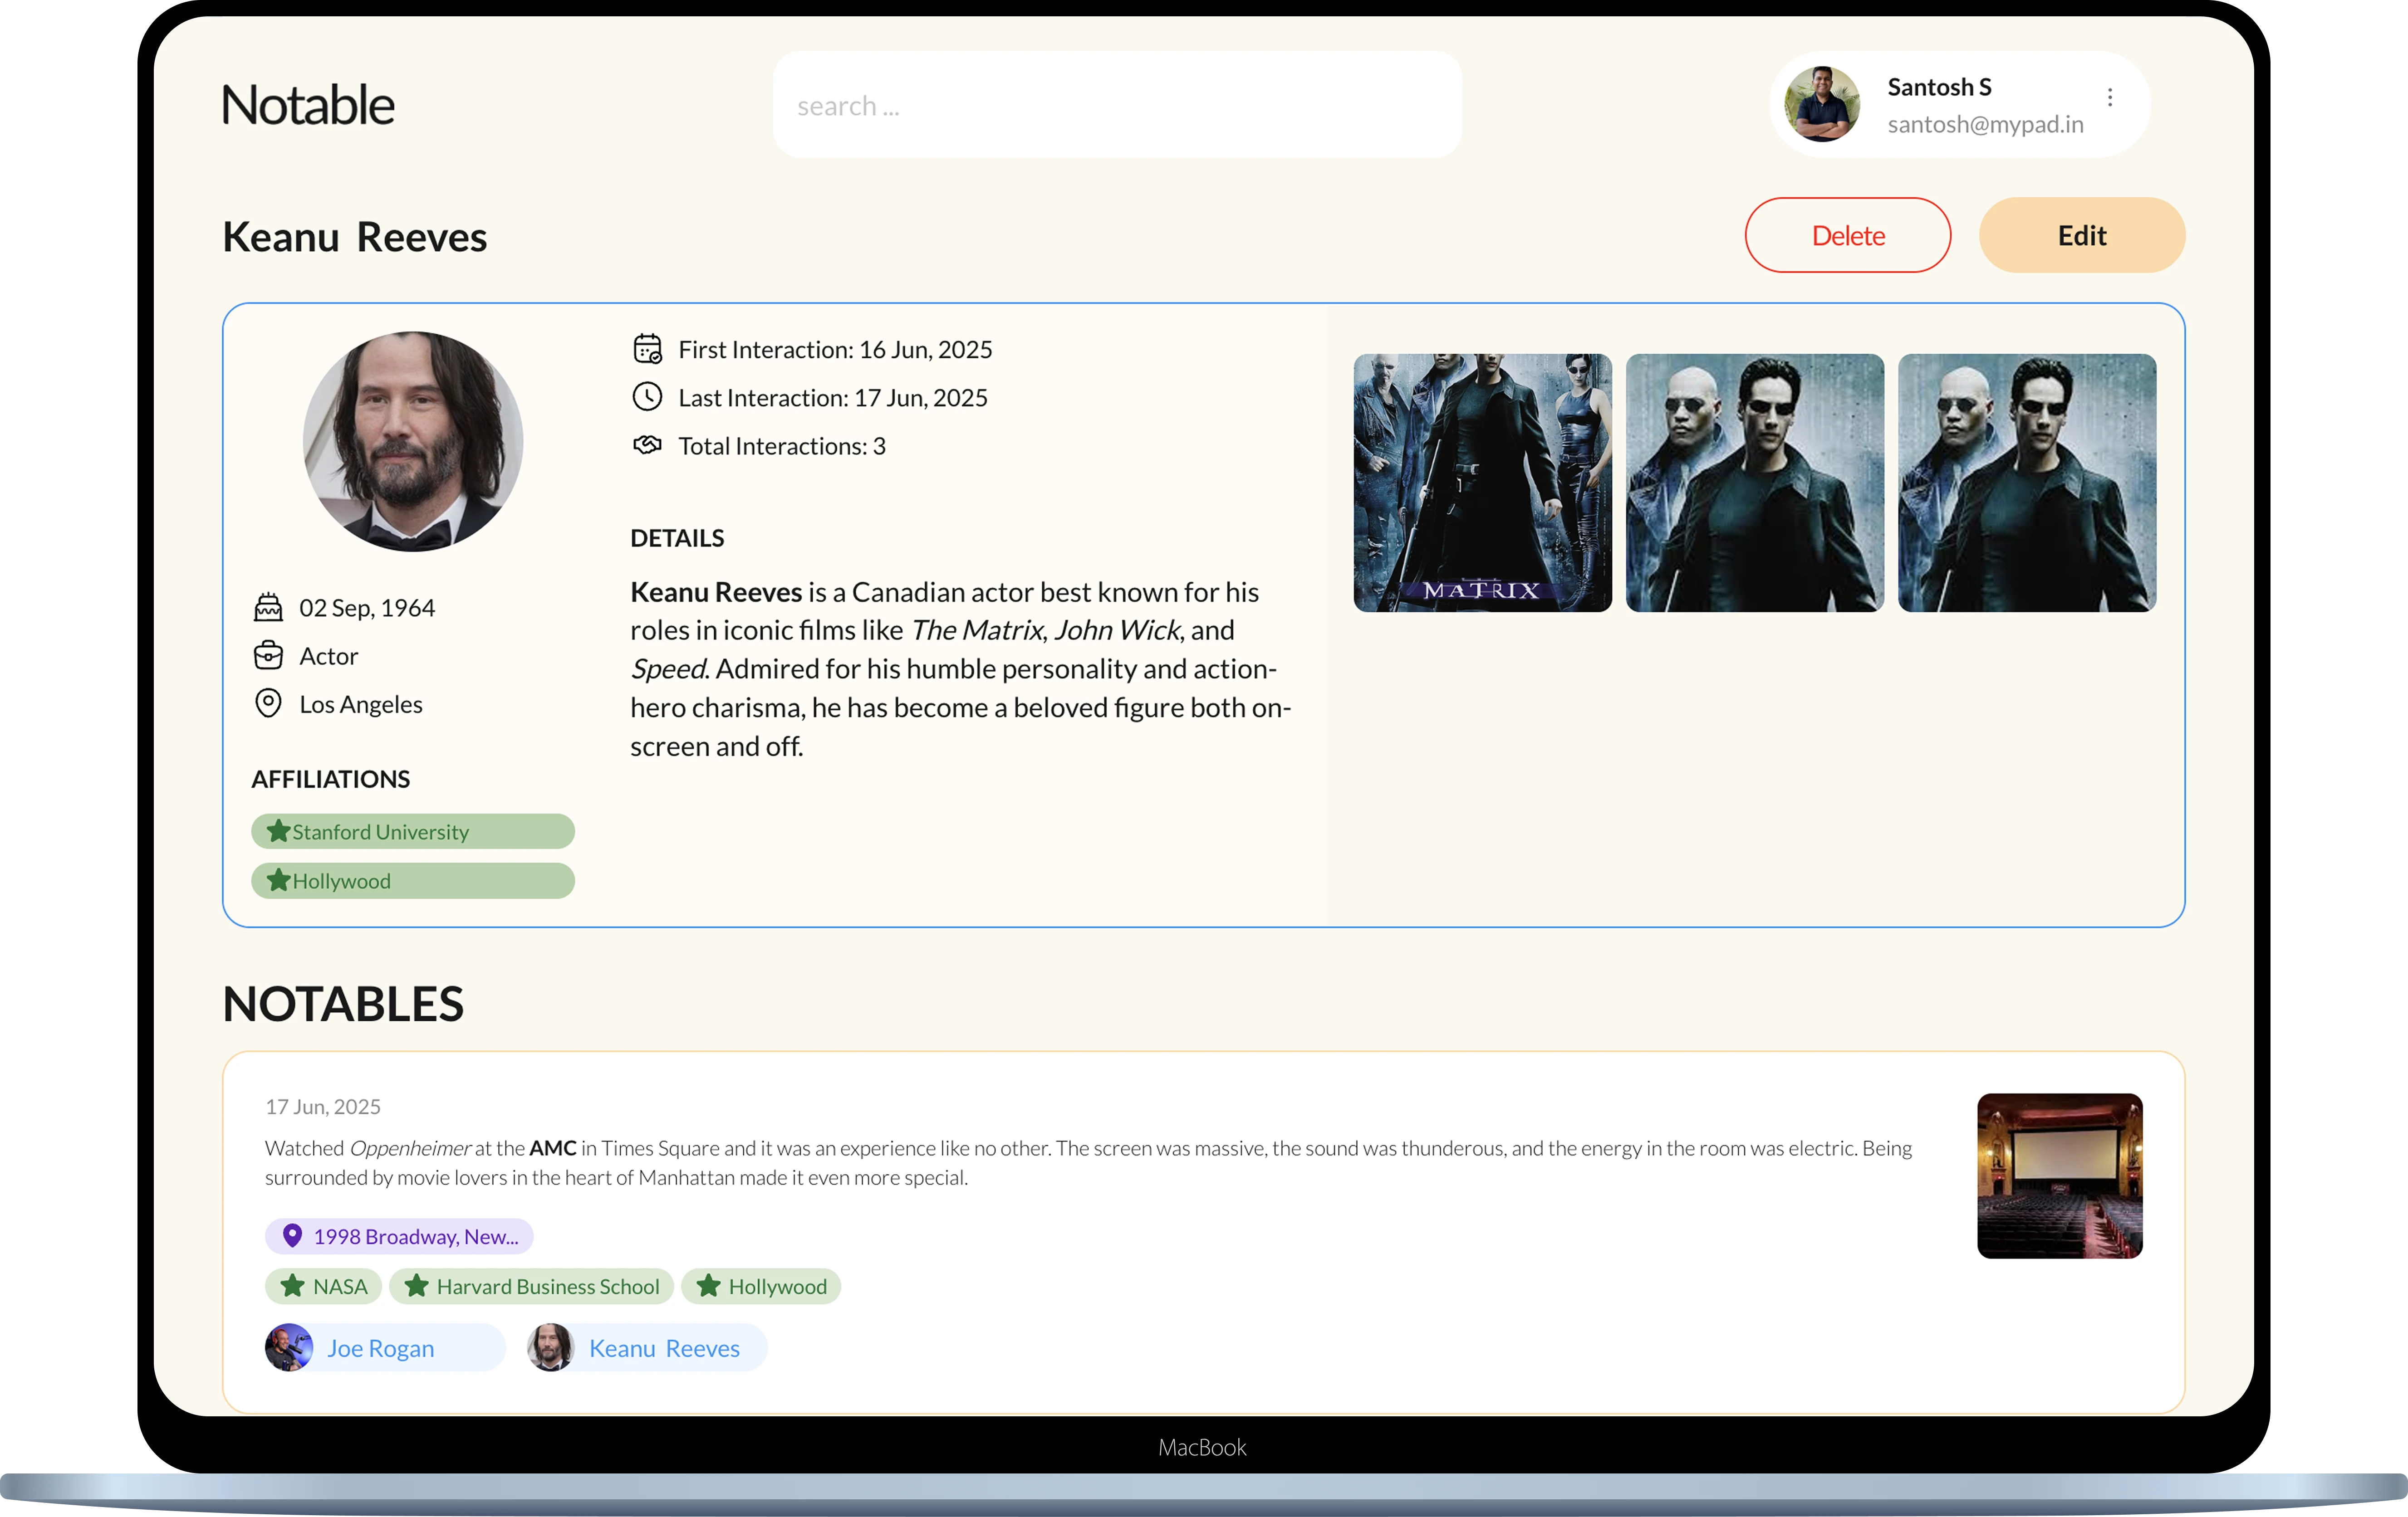Image resolution: width=2408 pixels, height=1517 pixels.
Task: Click the first interaction calendar icon
Action: coord(647,349)
